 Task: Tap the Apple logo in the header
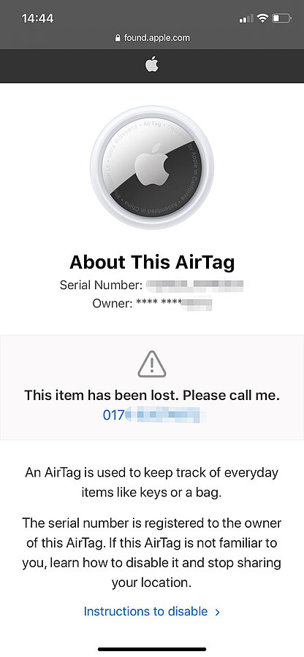152,65
